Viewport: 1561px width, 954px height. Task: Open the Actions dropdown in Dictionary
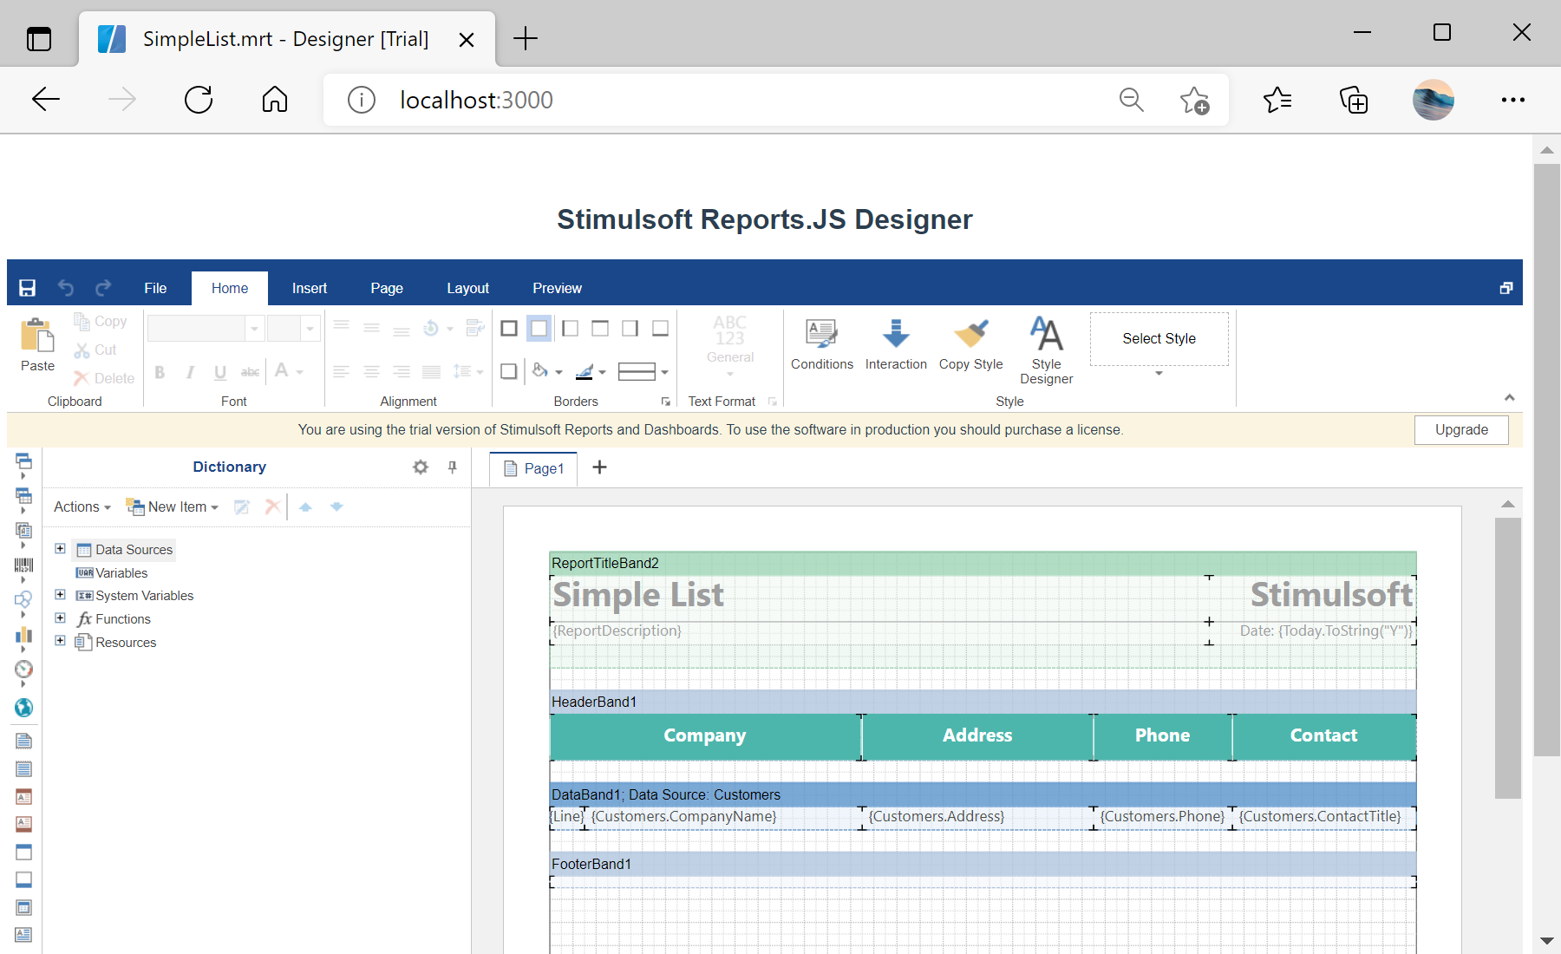(82, 506)
